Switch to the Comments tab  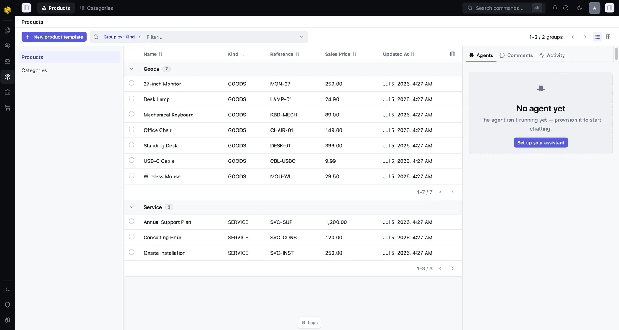click(x=516, y=55)
